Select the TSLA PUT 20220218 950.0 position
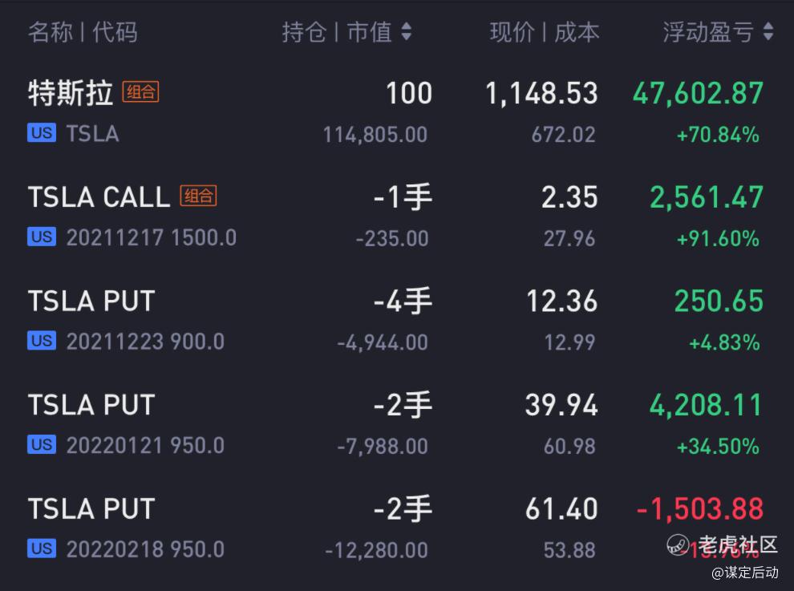 coord(397,528)
